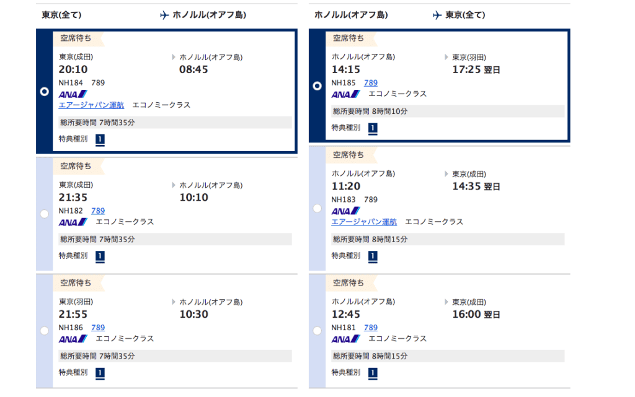635x397 pixels.
Task: Click the エアージャパン運航 link on NH183
Action: [364, 221]
